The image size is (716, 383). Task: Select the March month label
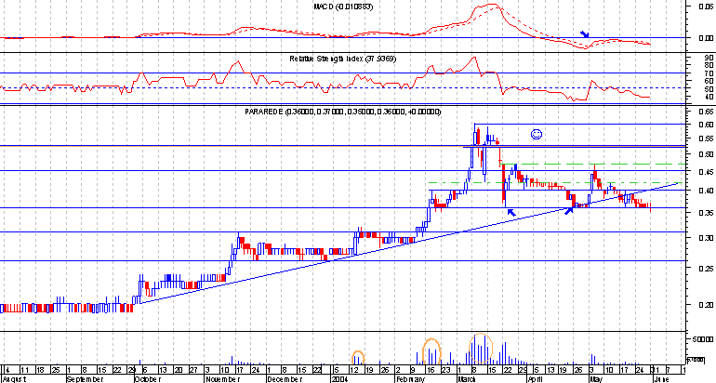[467, 379]
